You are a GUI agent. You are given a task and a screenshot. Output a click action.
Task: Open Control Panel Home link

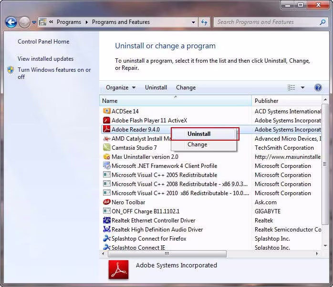tap(43, 42)
